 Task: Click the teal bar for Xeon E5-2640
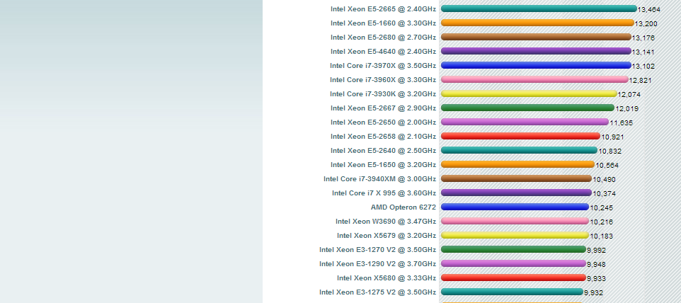click(519, 150)
